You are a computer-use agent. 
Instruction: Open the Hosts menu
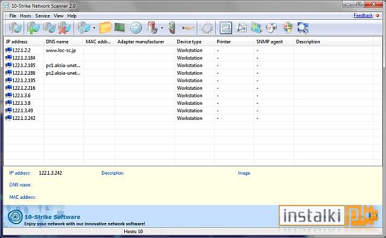point(25,16)
